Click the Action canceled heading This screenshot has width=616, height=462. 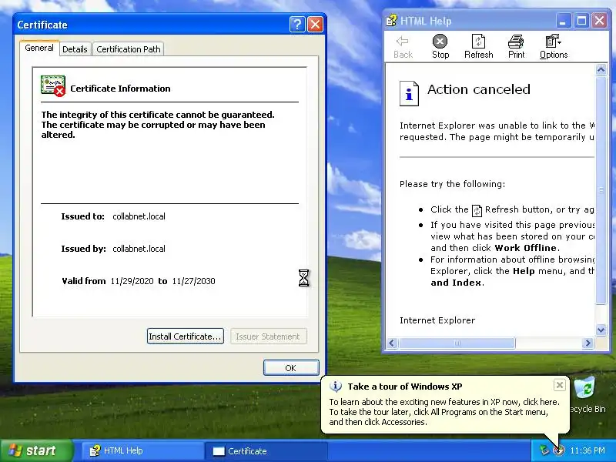click(x=478, y=89)
